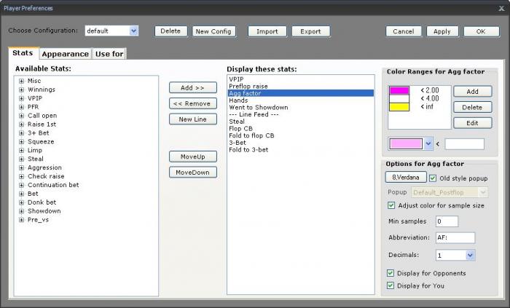Toggle Display for Opponents checkbox
The width and height of the screenshot is (510, 308).
pyautogui.click(x=391, y=273)
